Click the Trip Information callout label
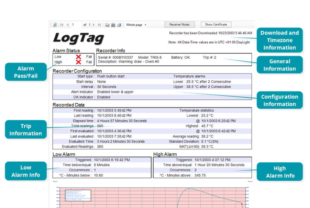The width and height of the screenshot is (310, 208). 26,130
